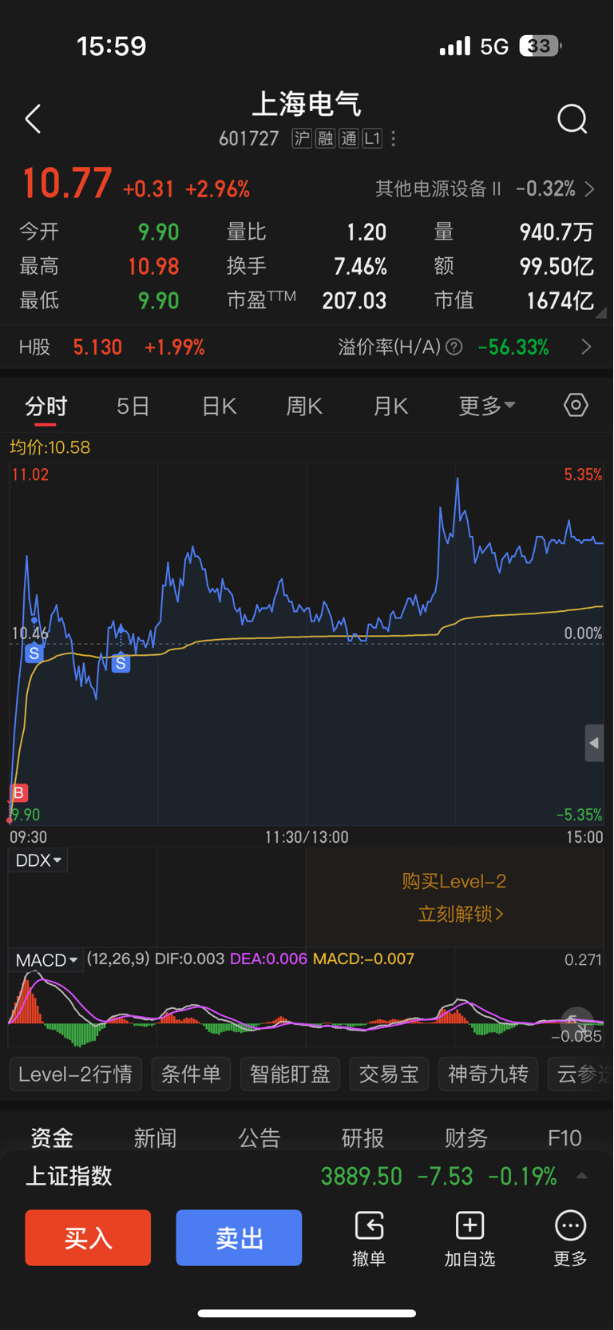Open search with the magnifier icon
The height and width of the screenshot is (1330, 614).
pos(572,119)
